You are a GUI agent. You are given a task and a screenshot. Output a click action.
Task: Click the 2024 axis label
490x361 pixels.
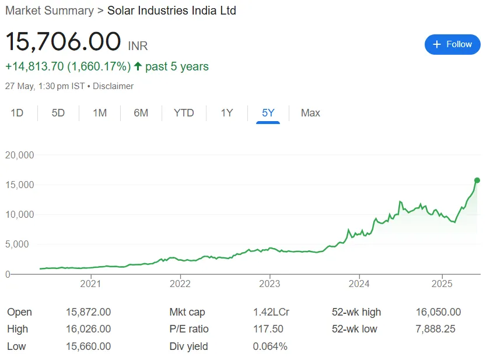coord(359,284)
